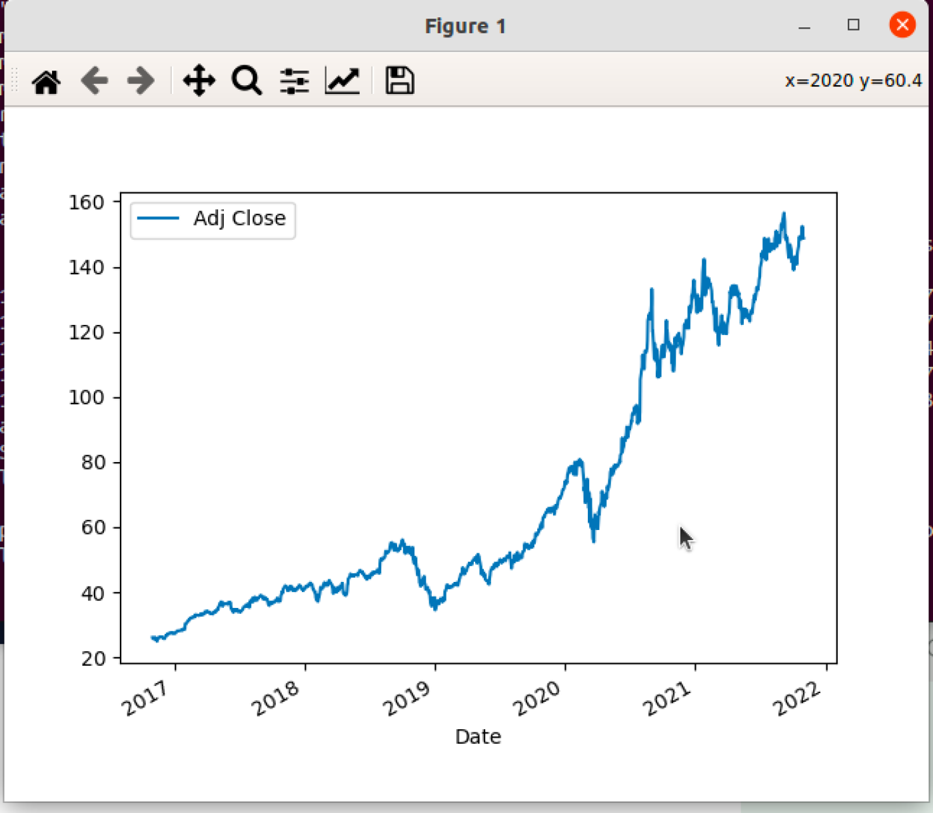Click the 120 y-axis tick label
This screenshot has width=933, height=813.
pos(87,332)
